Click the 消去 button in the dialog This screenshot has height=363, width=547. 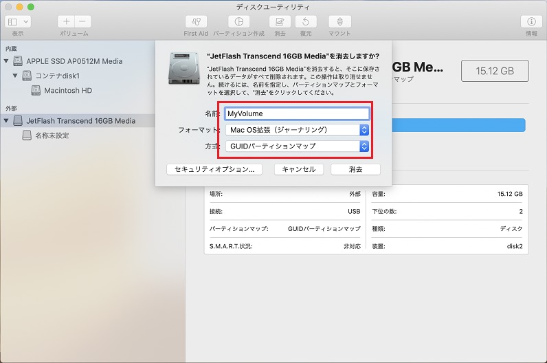pyautogui.click(x=355, y=169)
